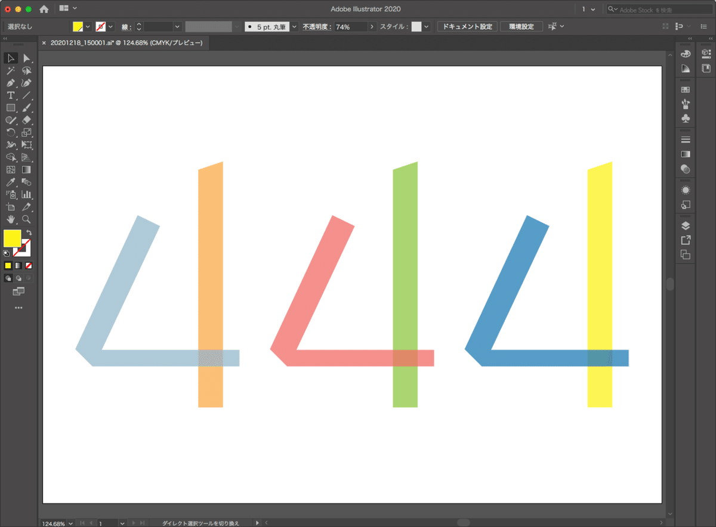Open the Asset Export panel
Screen dimensions: 716x527
[686, 240]
